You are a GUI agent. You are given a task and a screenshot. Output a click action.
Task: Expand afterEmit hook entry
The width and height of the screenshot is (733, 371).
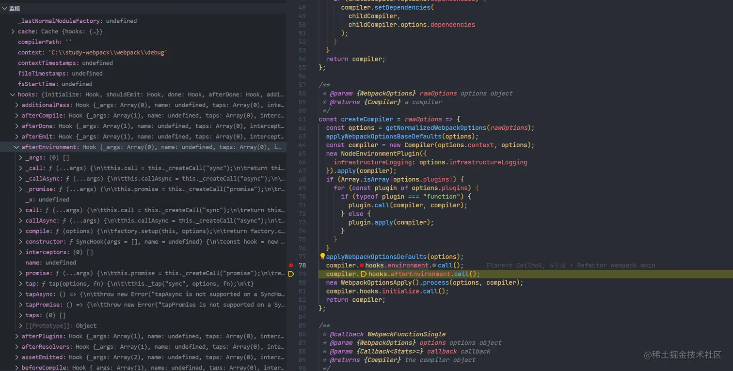click(17, 137)
